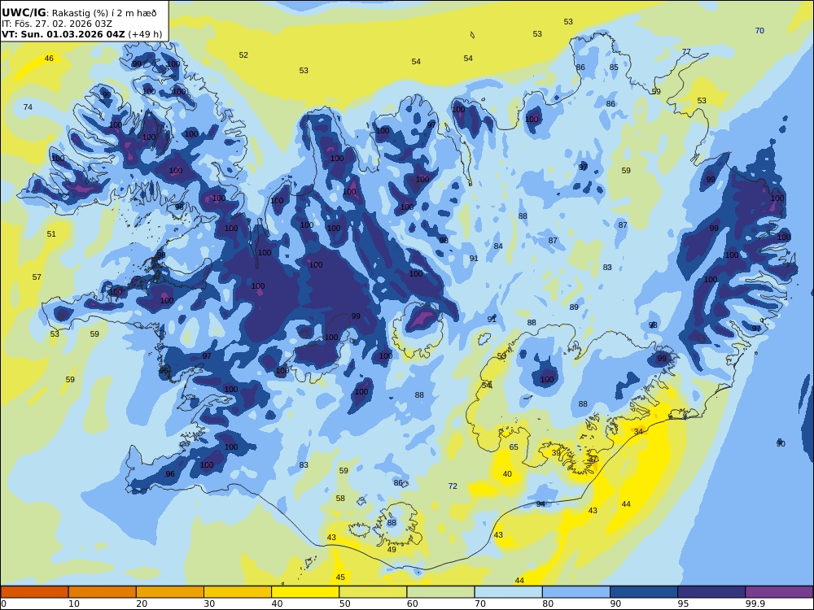Click the humidity value '57' on the map
The image size is (814, 610).
click(x=37, y=277)
